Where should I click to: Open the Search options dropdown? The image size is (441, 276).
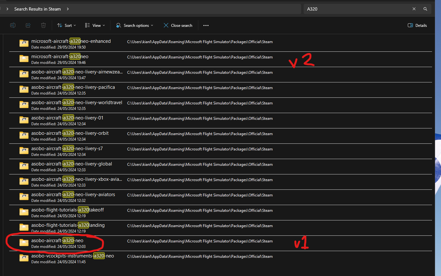(134, 25)
